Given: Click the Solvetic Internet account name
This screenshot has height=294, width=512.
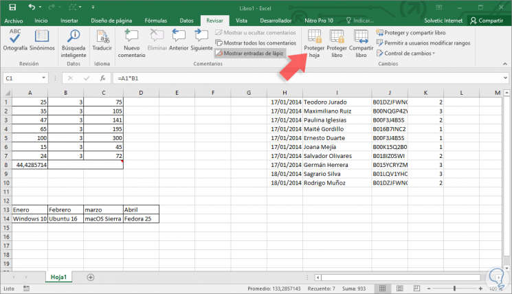Looking at the screenshot, I should tap(443, 21).
